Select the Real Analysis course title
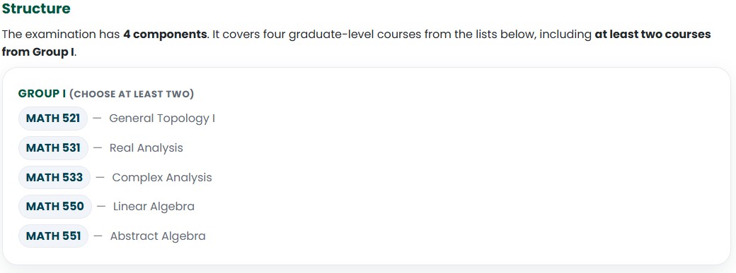The height and width of the screenshot is (273, 736). 146,148
